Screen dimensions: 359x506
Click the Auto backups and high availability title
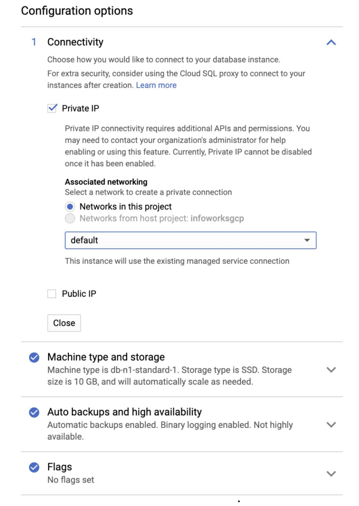pyautogui.click(x=124, y=412)
